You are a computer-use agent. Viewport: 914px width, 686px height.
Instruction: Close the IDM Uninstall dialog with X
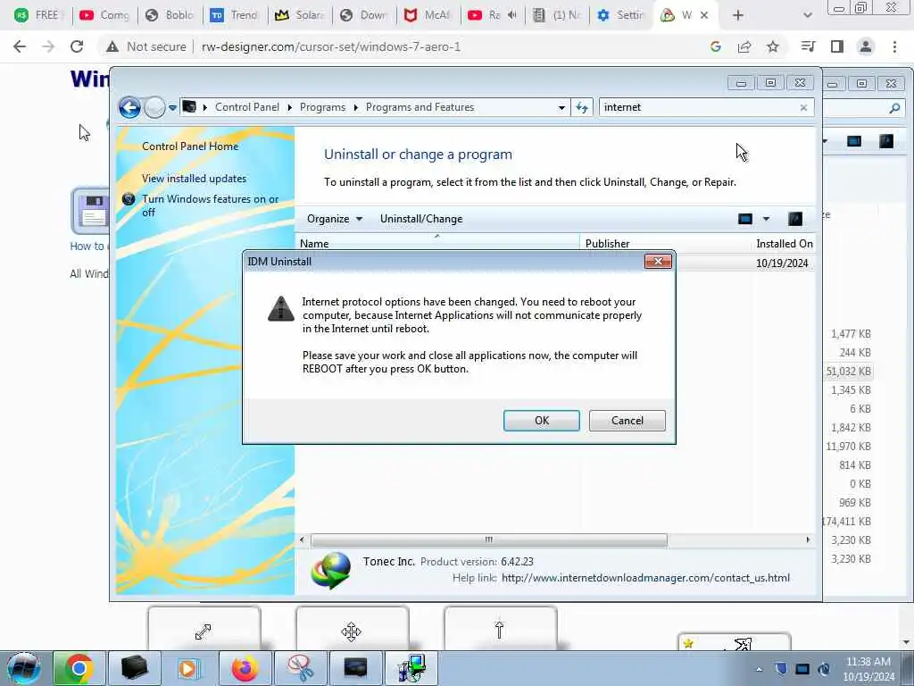[658, 262]
